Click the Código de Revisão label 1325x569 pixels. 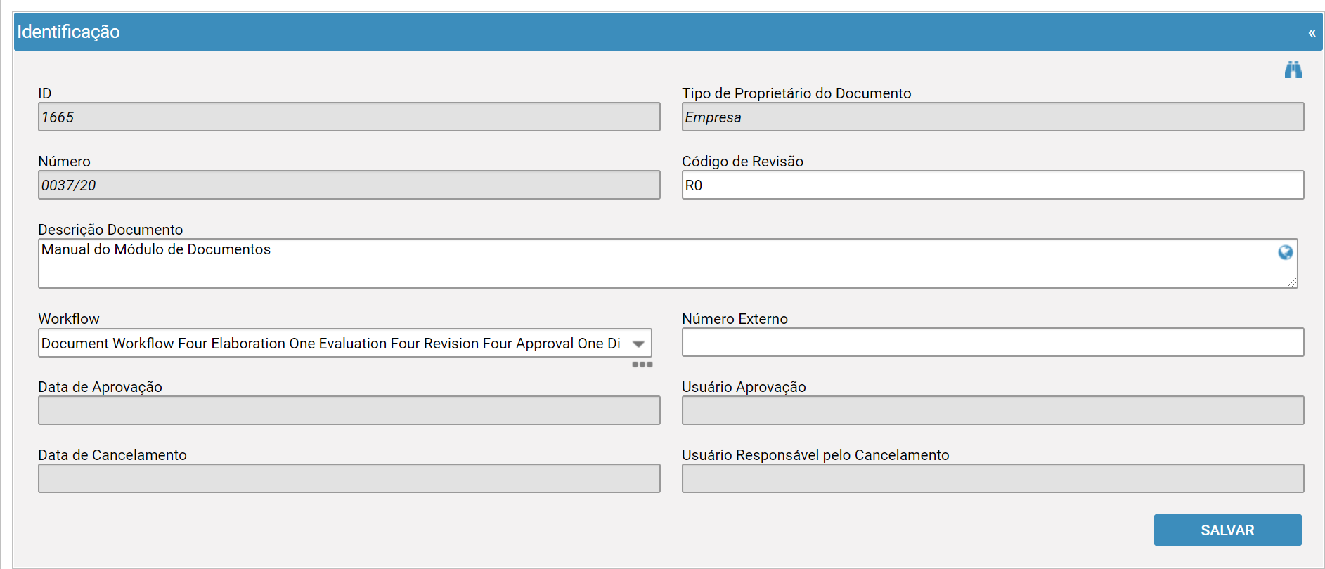click(x=742, y=162)
